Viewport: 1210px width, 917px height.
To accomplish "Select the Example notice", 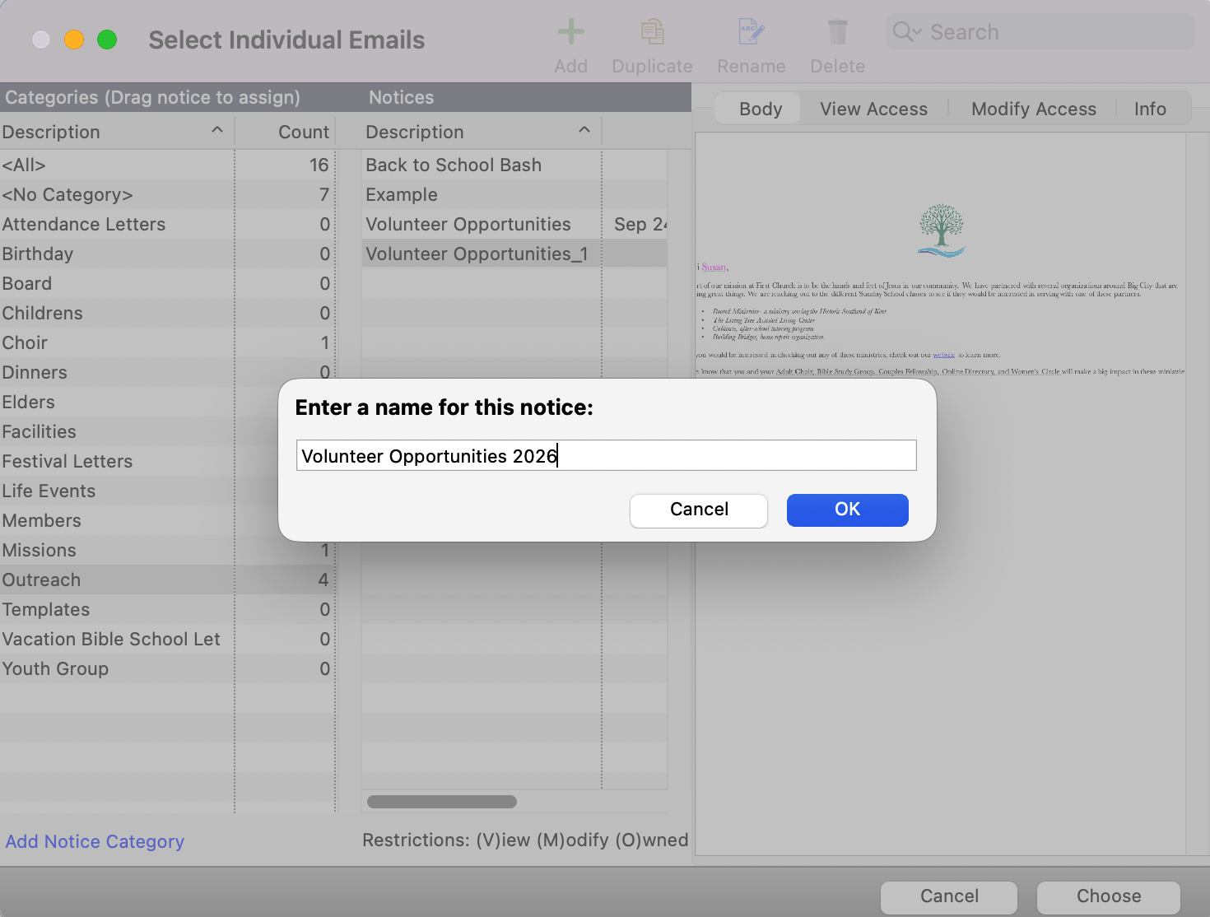I will tap(514, 194).
